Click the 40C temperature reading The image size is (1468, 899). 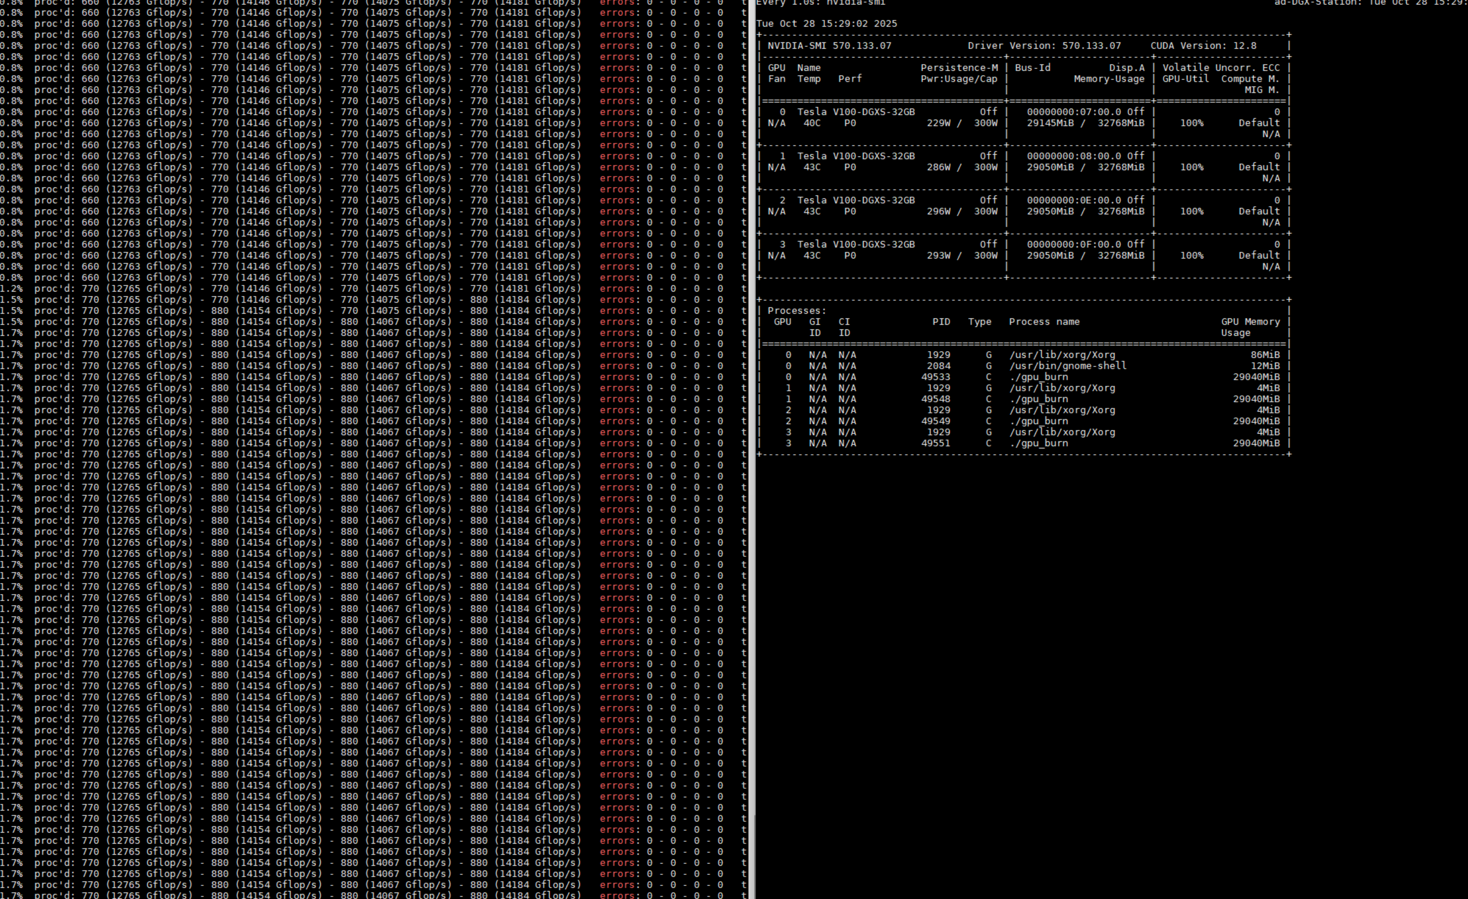(x=811, y=123)
